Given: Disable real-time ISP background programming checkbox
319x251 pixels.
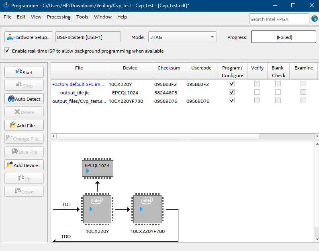Looking at the screenshot, I should [x=7, y=51].
